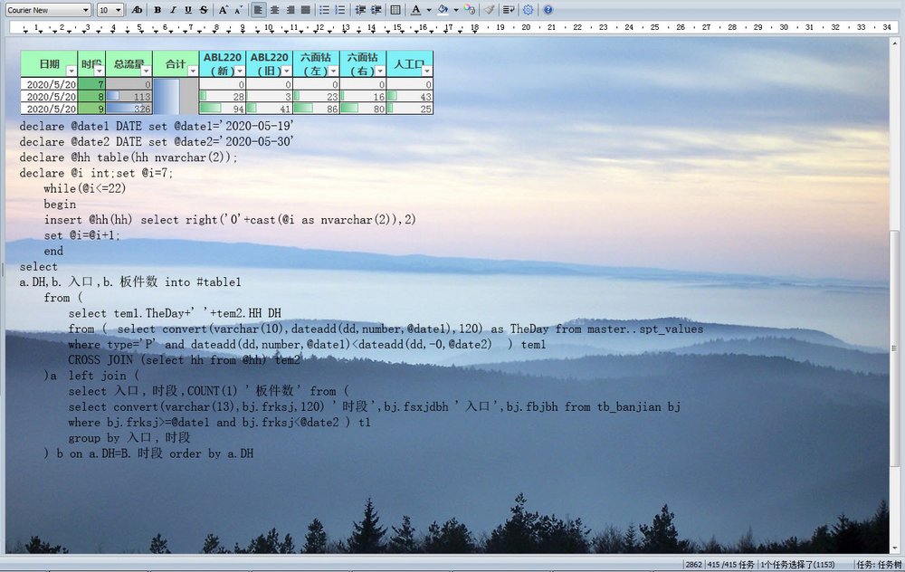This screenshot has width=905, height=572.
Task: Click line 'CROSS JOIN (select hh from @hh) tem2'
Action: [184, 359]
